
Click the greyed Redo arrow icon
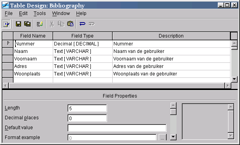coord(92,24)
